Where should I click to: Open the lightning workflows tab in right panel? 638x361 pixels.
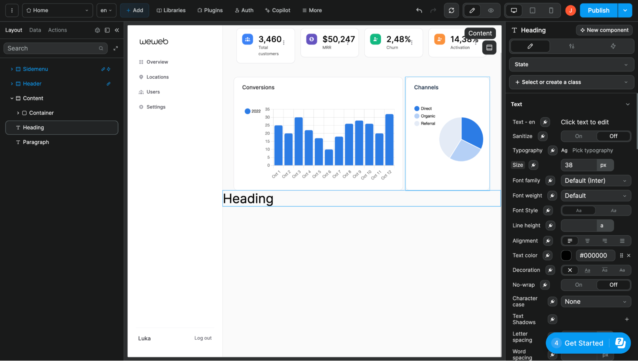coord(613,46)
